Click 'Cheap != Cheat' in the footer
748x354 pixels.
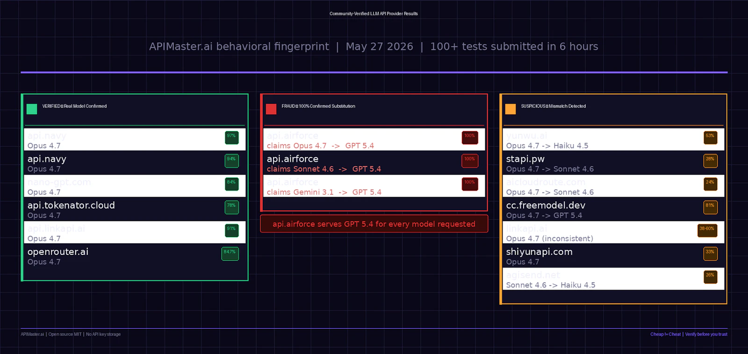[666, 334]
